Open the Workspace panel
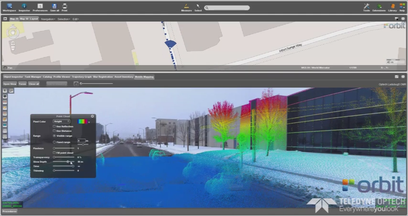The width and height of the screenshot is (408, 216). [x=9, y=6]
